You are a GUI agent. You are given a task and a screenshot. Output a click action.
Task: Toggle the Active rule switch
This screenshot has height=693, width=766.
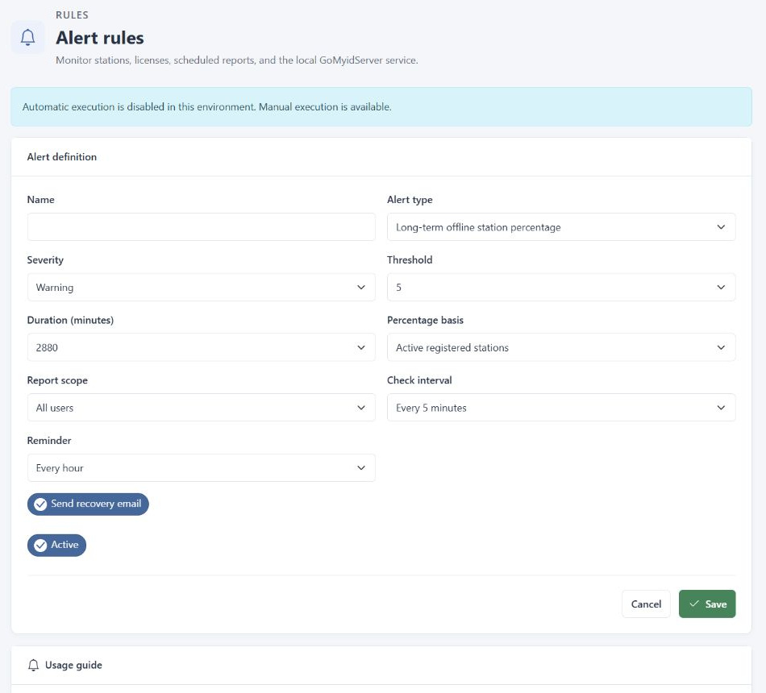coord(56,545)
